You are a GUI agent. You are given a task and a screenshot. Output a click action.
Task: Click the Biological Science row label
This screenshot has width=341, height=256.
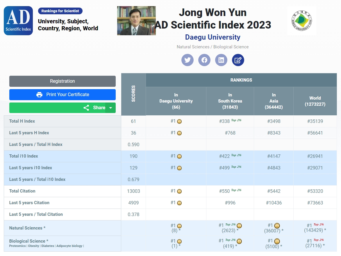pyautogui.click(x=28, y=241)
